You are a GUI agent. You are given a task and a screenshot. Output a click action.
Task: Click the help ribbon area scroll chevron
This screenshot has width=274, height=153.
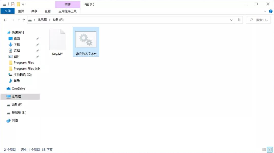[265, 11]
